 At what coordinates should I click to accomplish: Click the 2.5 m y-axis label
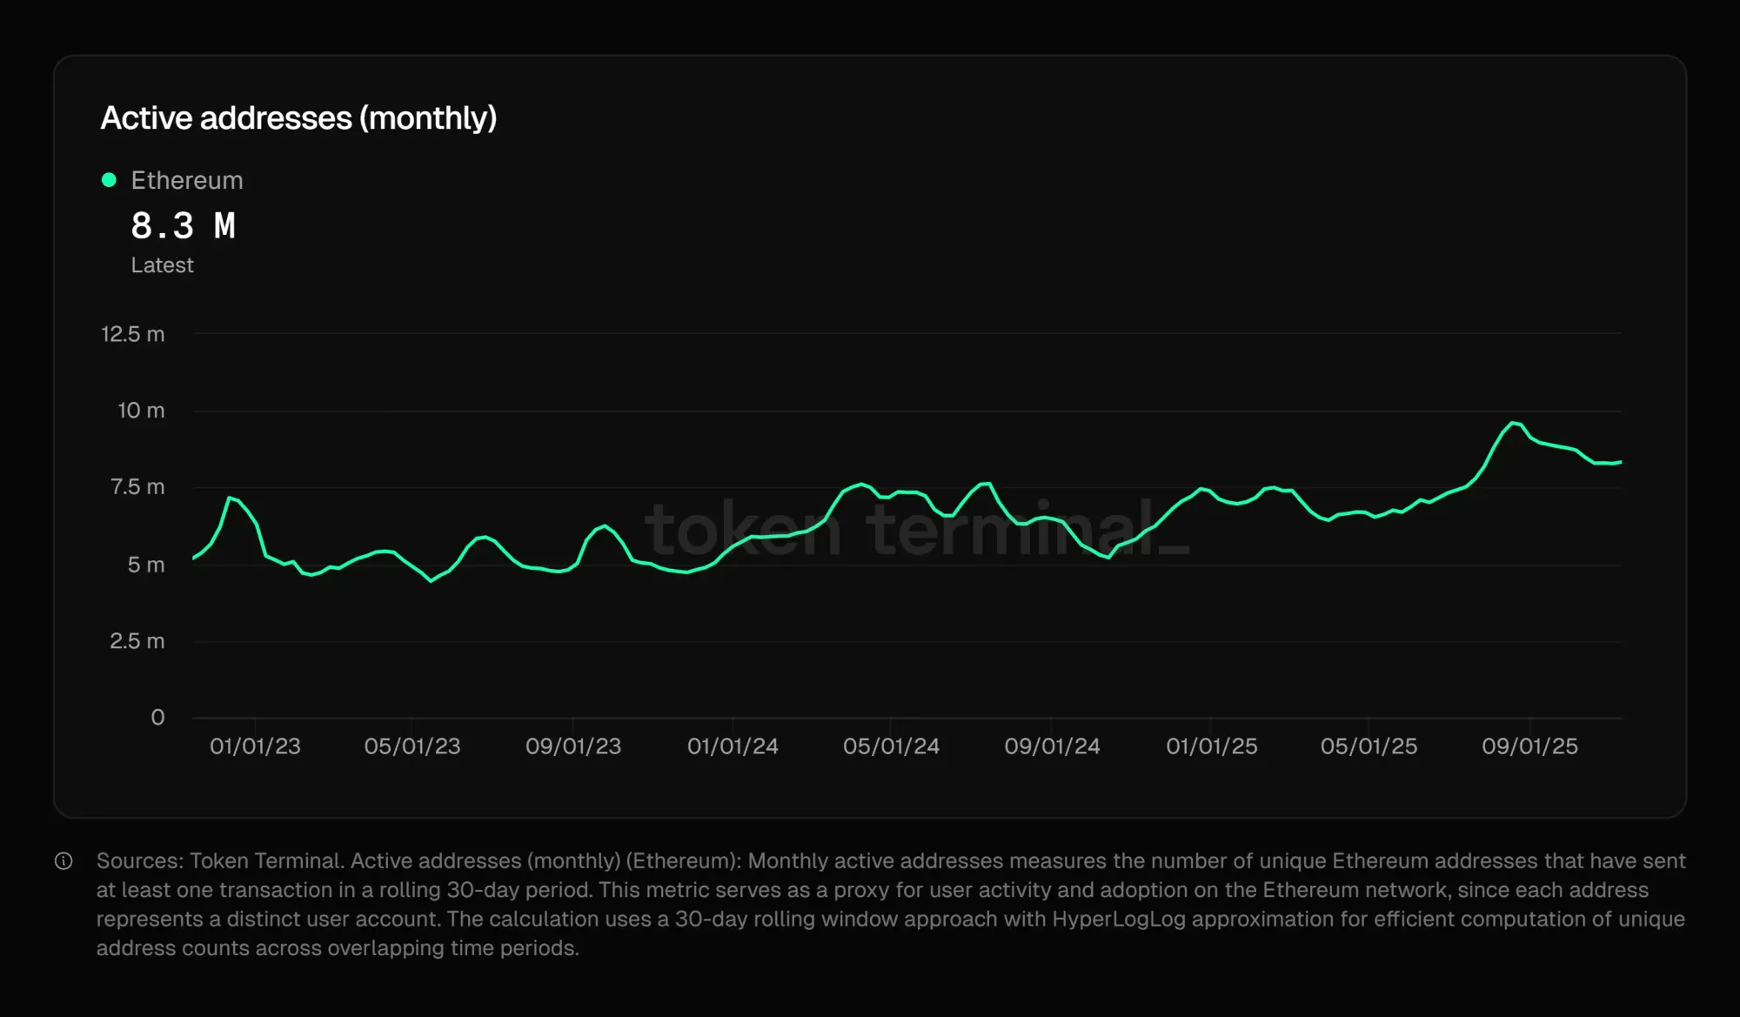coord(137,641)
